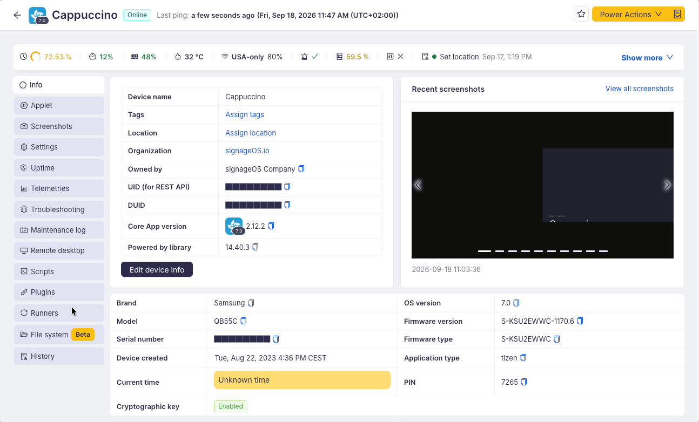Click the Edit device info button
699x422 pixels.
[x=157, y=270]
